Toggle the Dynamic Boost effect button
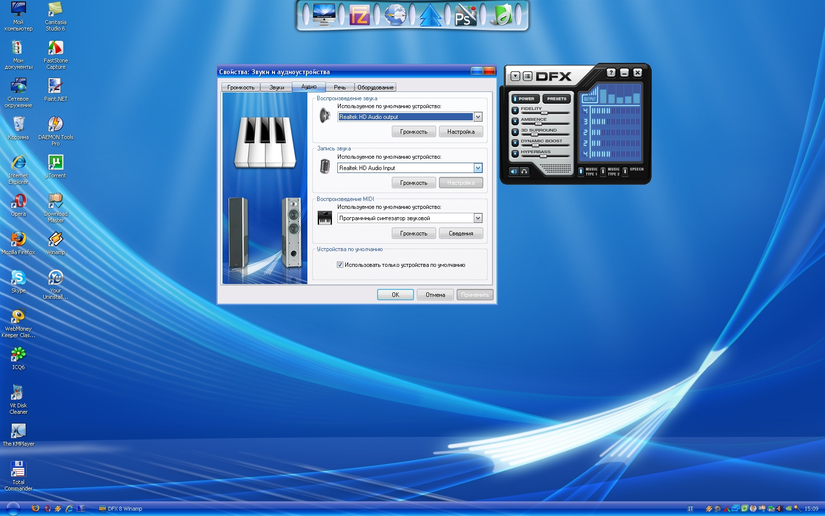The image size is (825, 516). pyautogui.click(x=515, y=143)
